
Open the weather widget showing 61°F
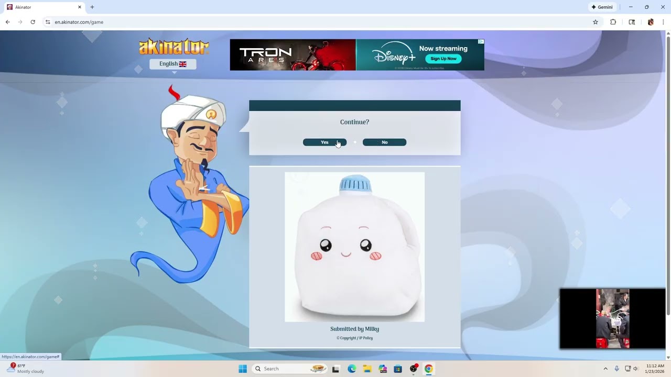[x=25, y=369]
